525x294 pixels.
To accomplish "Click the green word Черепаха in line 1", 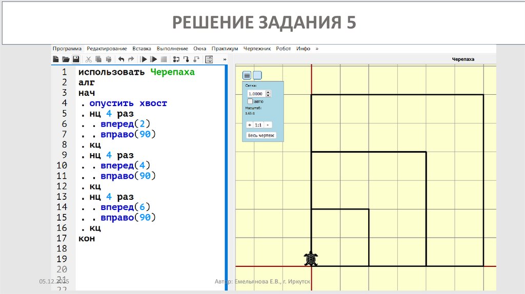I will click(172, 72).
